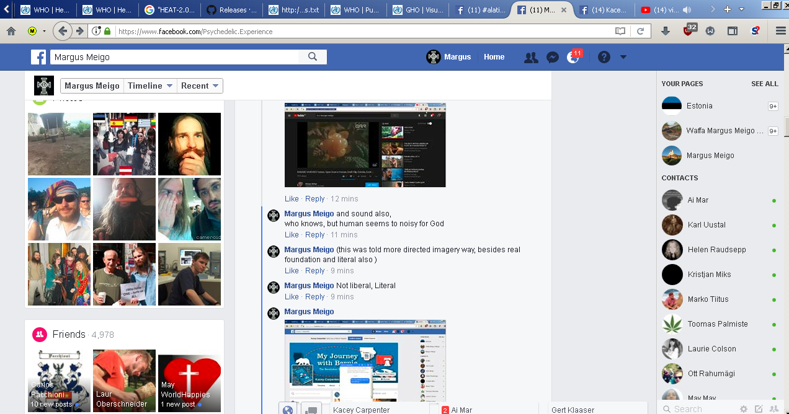This screenshot has height=414, width=789.
Task: Click the browser forward arrow
Action: click(x=80, y=31)
